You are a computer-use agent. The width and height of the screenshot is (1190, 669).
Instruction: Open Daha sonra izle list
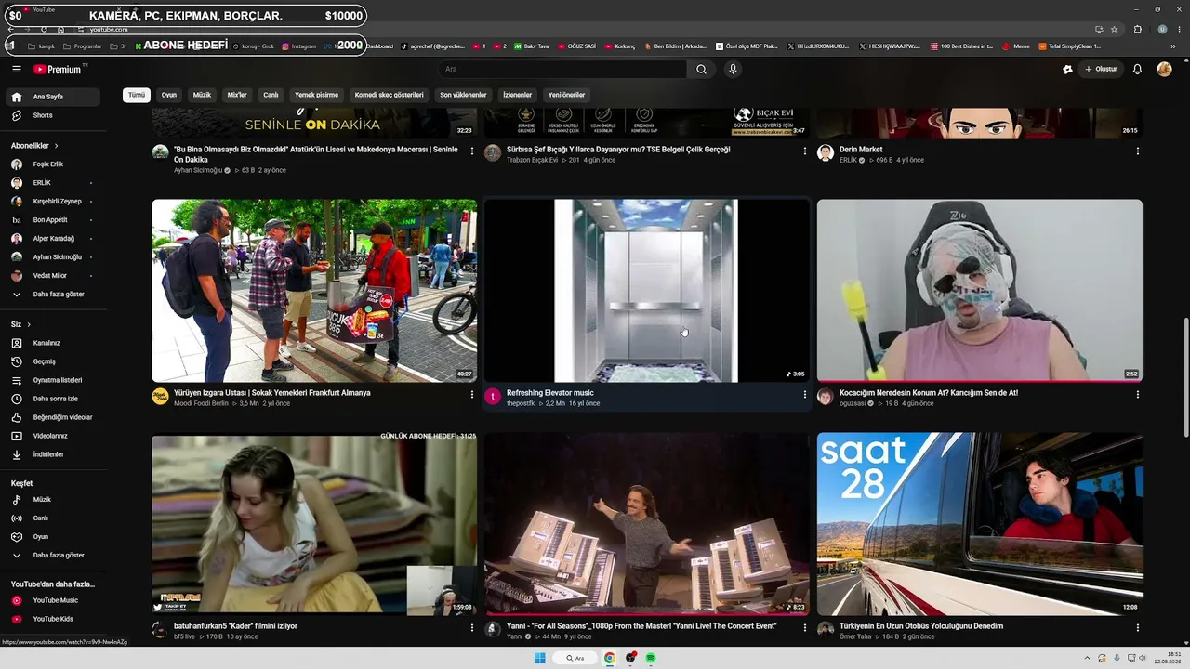tap(53, 399)
